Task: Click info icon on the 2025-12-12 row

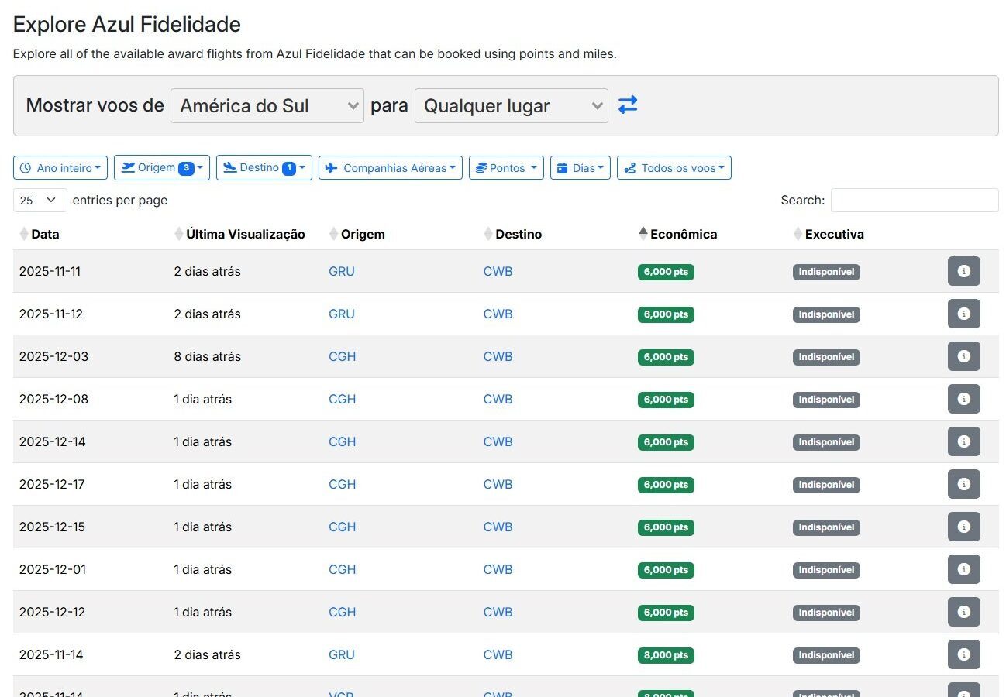Action: [x=963, y=612]
